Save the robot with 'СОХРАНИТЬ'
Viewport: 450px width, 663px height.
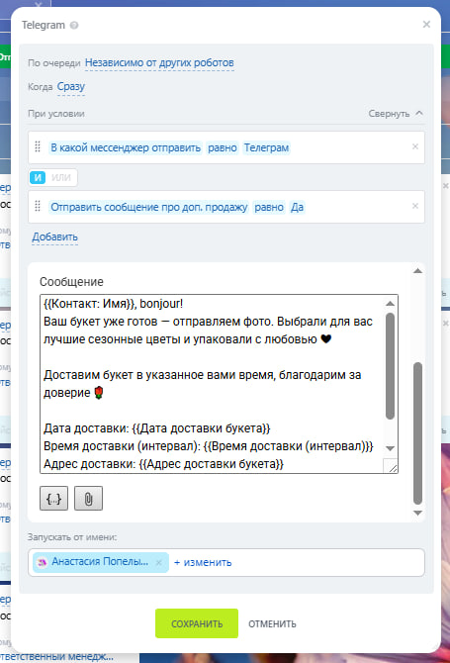197,623
